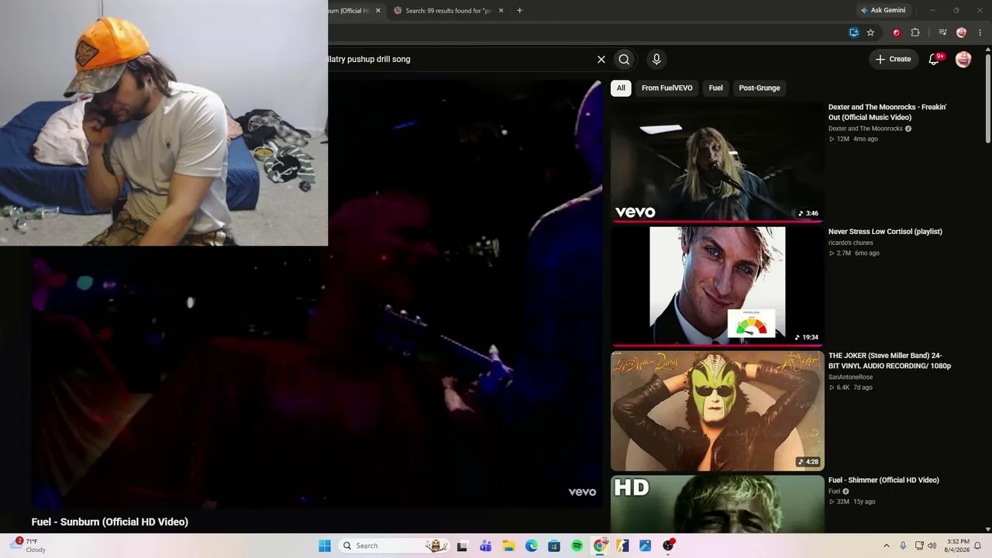
Task: Open SanAntoneRose channel name
Action: [x=850, y=377]
